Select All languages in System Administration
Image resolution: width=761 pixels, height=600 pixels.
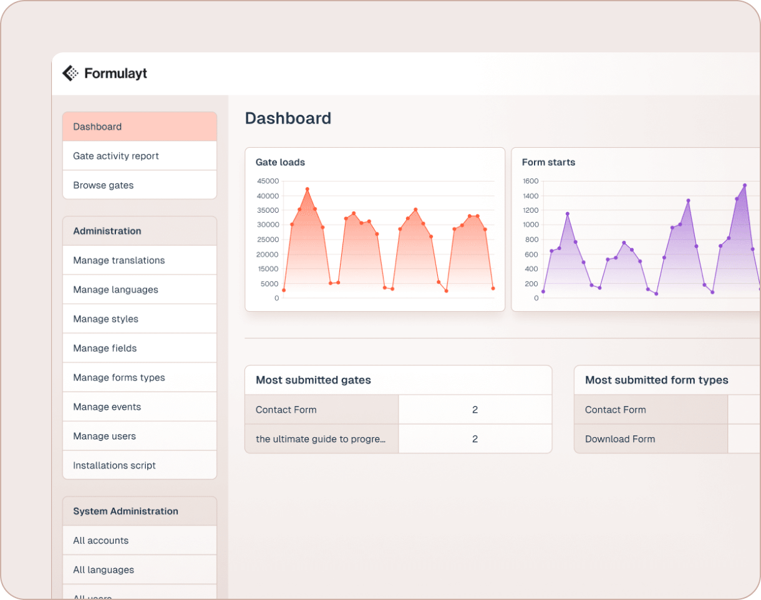[x=104, y=570]
